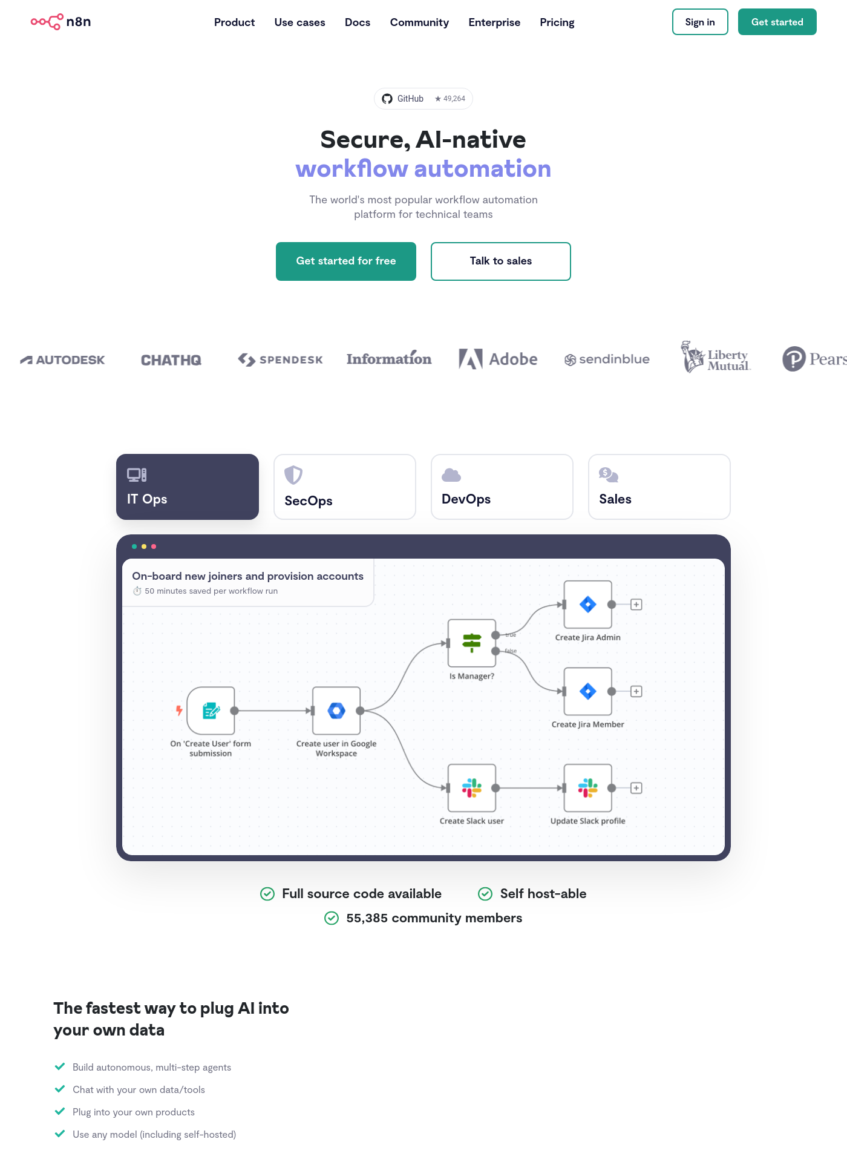The image size is (847, 1162).
Task: Switch to the DevOps tab
Action: click(502, 487)
